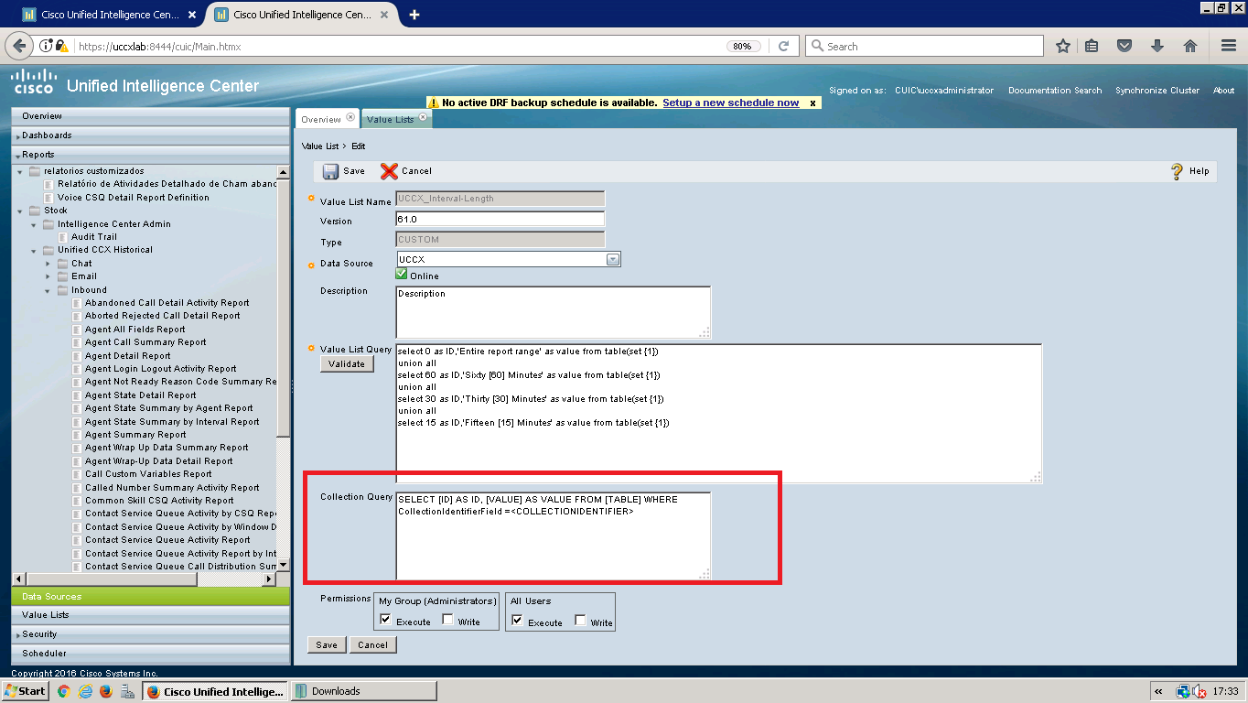The image size is (1248, 703).
Task: Go to the browser Home icon
Action: click(1189, 46)
